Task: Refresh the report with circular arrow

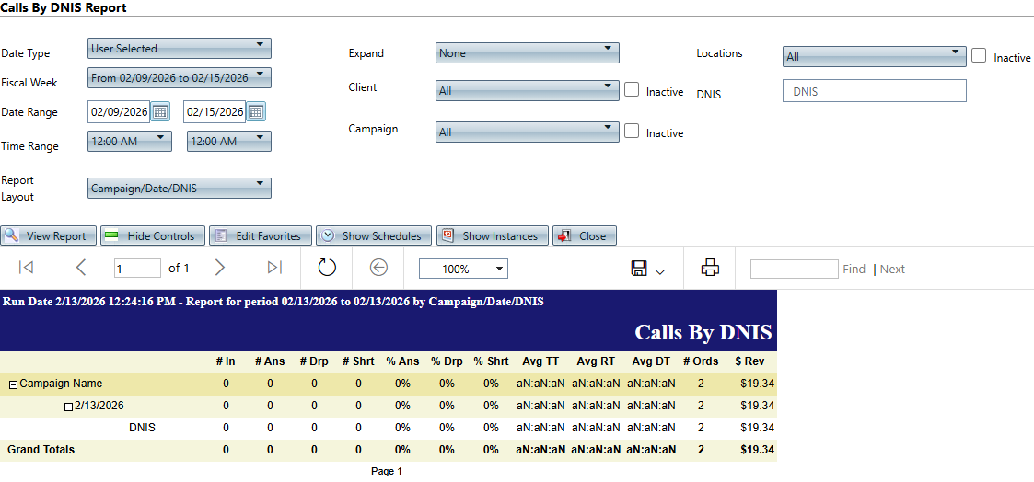Action: pos(328,268)
